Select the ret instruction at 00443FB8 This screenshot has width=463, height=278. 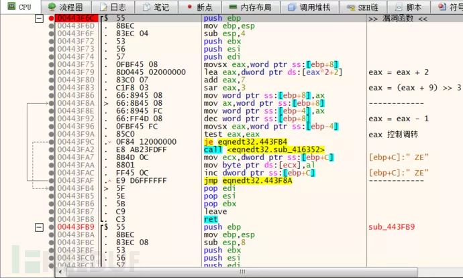[211, 219]
